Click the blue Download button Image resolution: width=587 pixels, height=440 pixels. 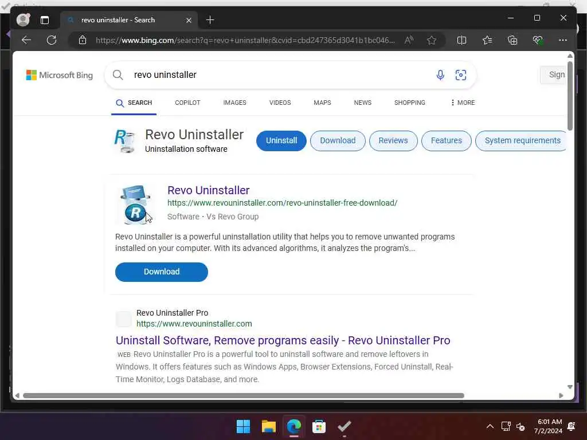point(161,272)
